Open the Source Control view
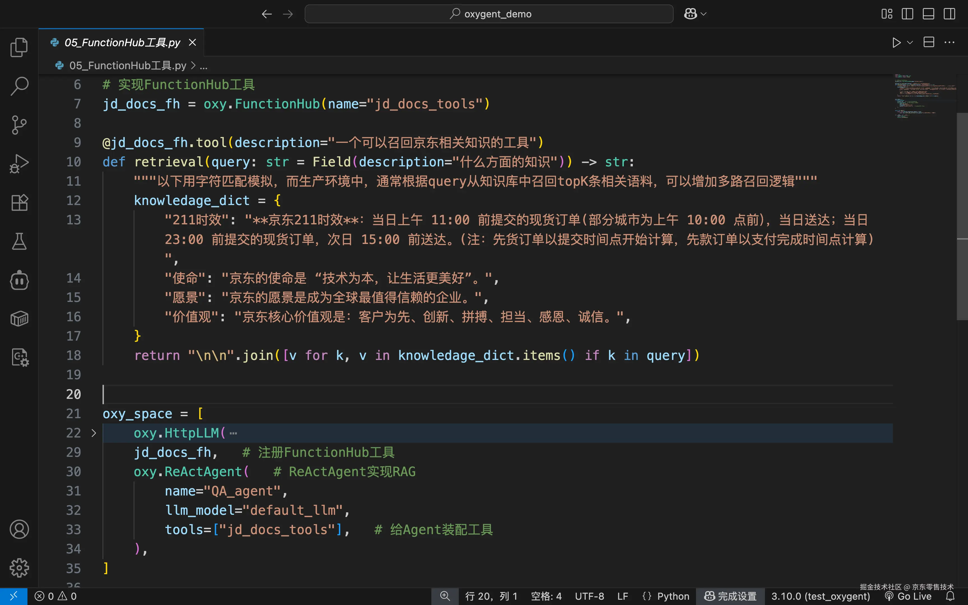968x605 pixels. [19, 125]
